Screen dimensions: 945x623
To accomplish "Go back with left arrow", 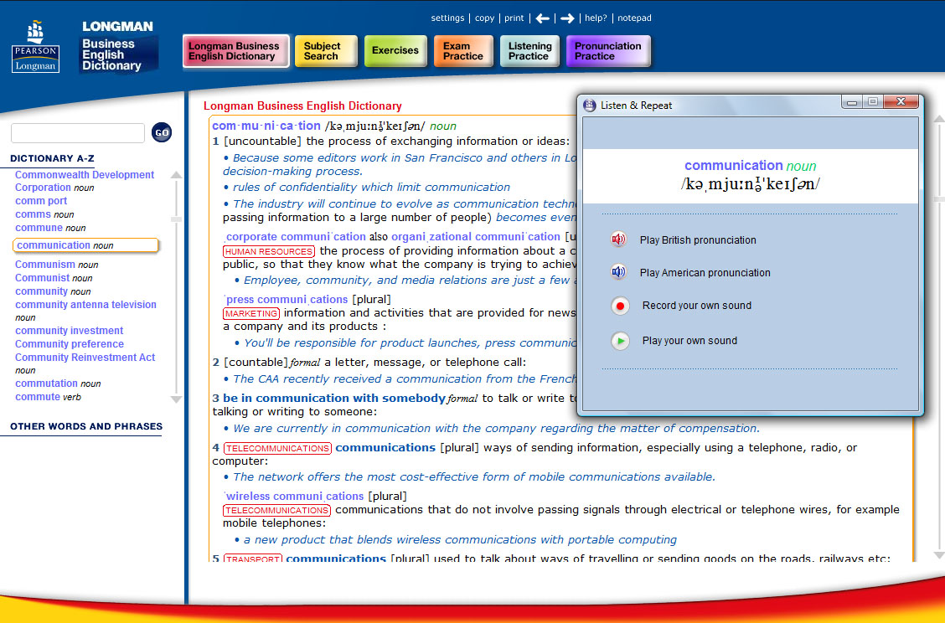I will tap(543, 18).
